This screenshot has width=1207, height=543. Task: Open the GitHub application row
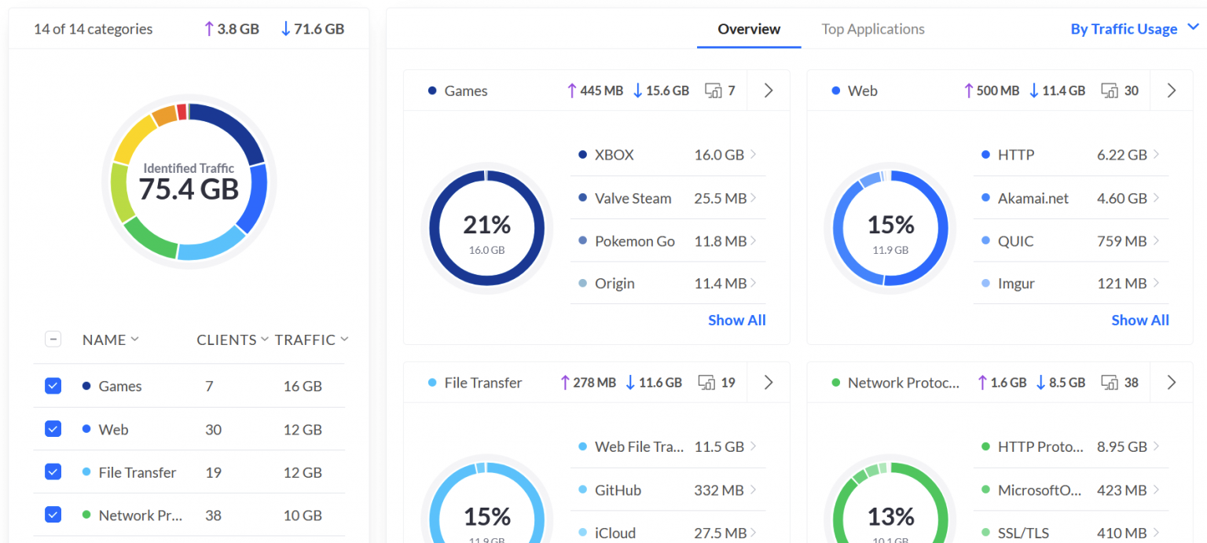668,490
